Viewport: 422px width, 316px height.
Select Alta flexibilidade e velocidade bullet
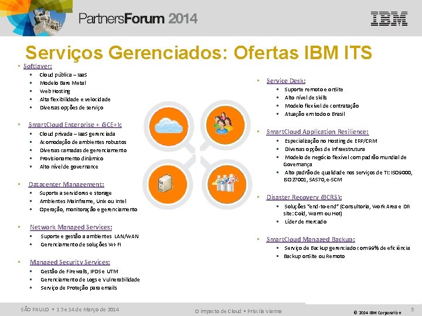(75, 99)
